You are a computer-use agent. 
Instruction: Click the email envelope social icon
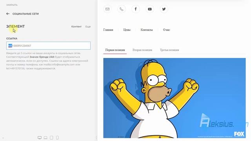point(107,9)
